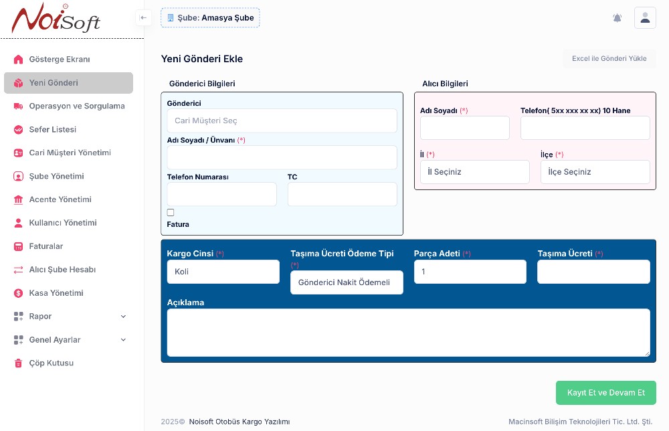Enable the Fatura checkbox
This screenshot has height=431, width=669.
coord(171,213)
